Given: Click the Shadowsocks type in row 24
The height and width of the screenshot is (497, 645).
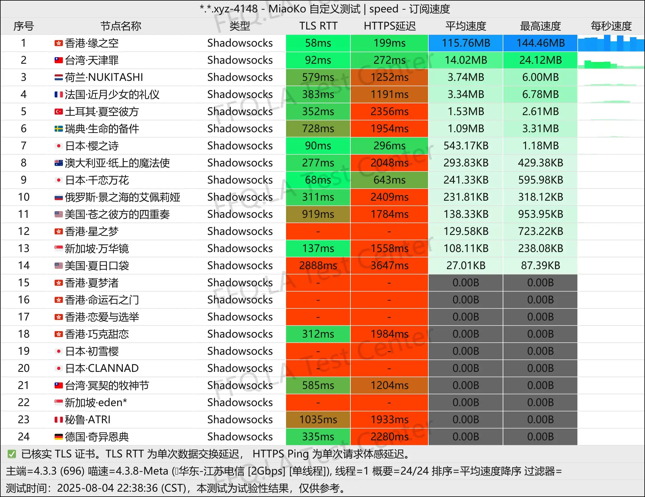Looking at the screenshot, I should [240, 437].
